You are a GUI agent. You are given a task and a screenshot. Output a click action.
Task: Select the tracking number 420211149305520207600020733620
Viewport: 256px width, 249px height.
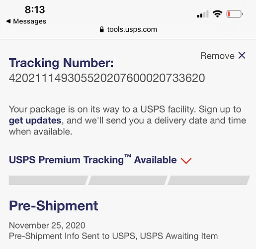107,78
